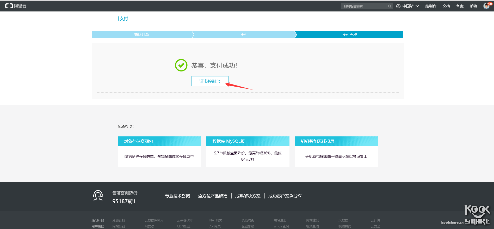The image size is (494, 229).
Task: Open the 对象存储资源包 card
Action: pos(159,152)
